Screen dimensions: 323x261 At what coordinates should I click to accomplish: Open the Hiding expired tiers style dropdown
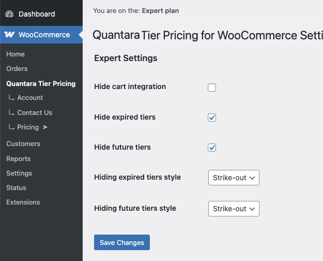click(x=233, y=178)
